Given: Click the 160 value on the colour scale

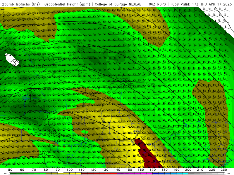Looking at the screenshot, I should (x=141, y=170).
